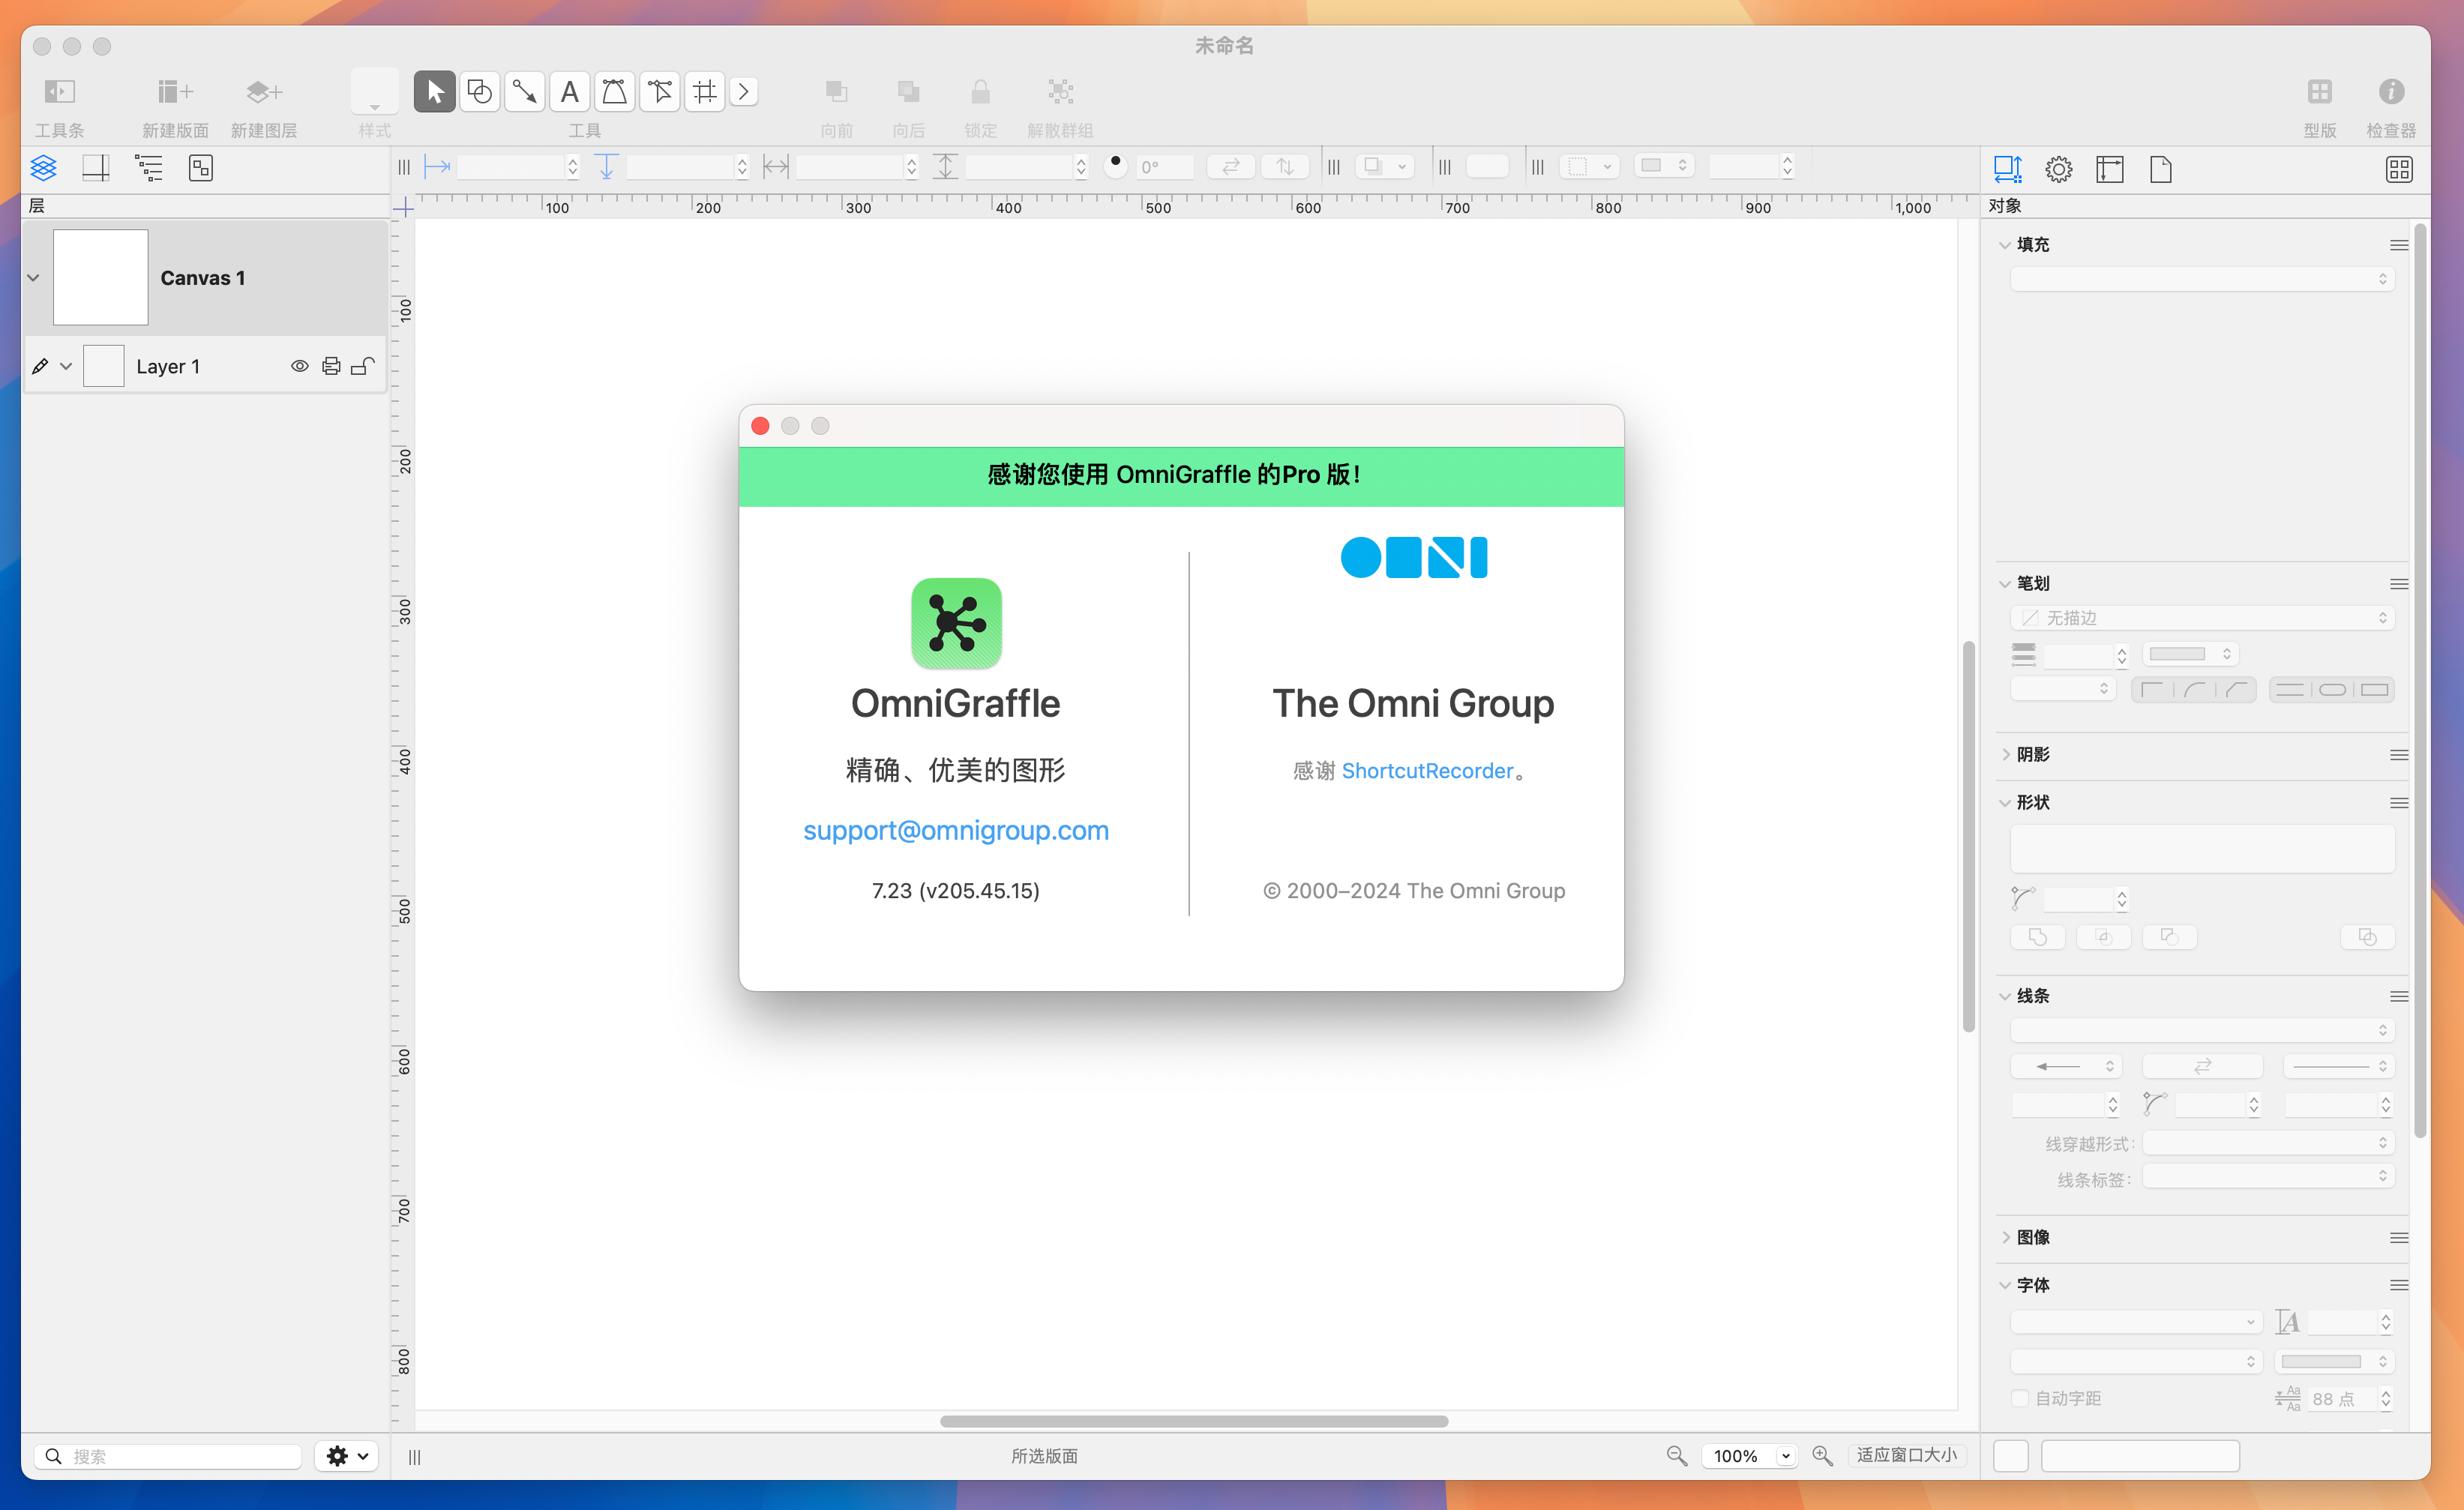Screen dimensions: 2464x1510
Task: Click the 向后 send backward icon
Action: 909,92
